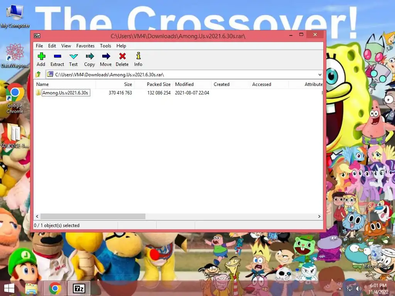Image resolution: width=395 pixels, height=296 pixels.
Task: Maximize the 7-Zip window
Action: [x=301, y=35]
